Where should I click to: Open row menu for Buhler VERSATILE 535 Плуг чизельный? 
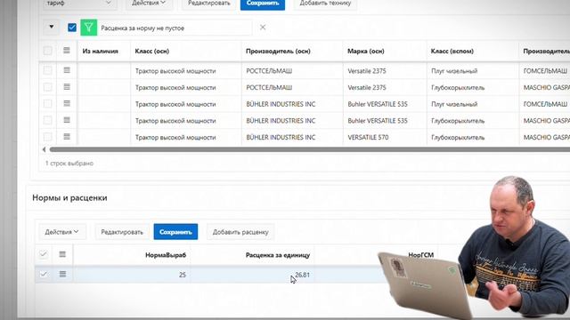pos(67,103)
